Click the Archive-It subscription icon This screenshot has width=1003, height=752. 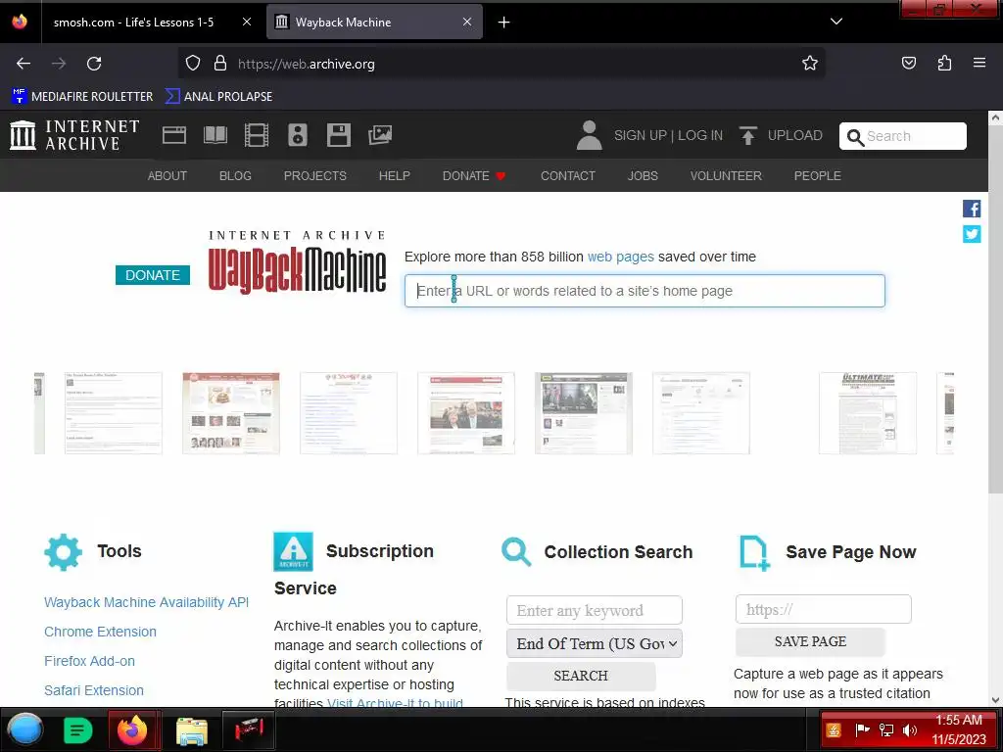[x=293, y=551]
